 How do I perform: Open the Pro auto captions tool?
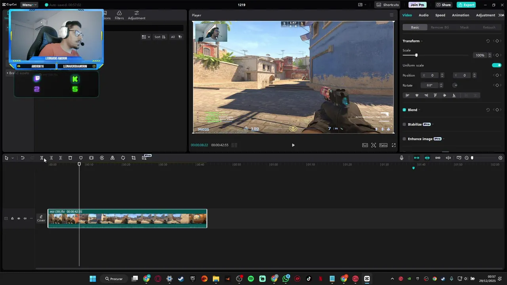tap(144, 158)
